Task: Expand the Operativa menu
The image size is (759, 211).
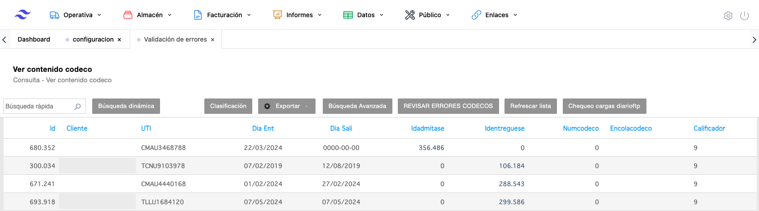Action: tap(75, 15)
